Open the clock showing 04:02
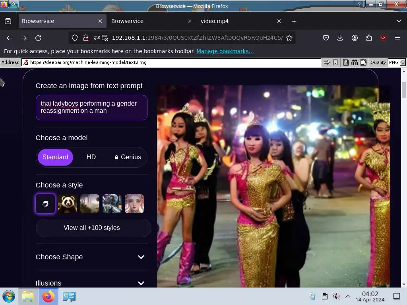The image size is (407, 305). point(370,296)
